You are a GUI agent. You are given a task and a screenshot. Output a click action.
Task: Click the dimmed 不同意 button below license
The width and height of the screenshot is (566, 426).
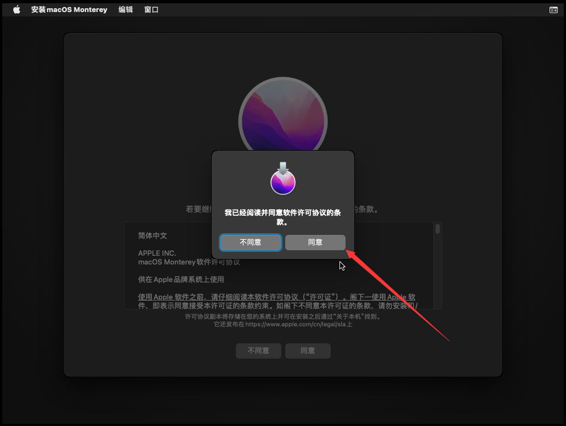(258, 350)
